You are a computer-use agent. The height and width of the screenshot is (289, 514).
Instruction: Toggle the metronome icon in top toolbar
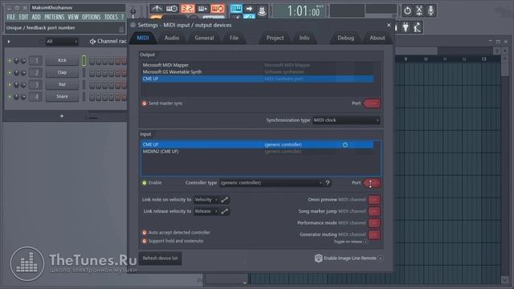tap(157, 8)
